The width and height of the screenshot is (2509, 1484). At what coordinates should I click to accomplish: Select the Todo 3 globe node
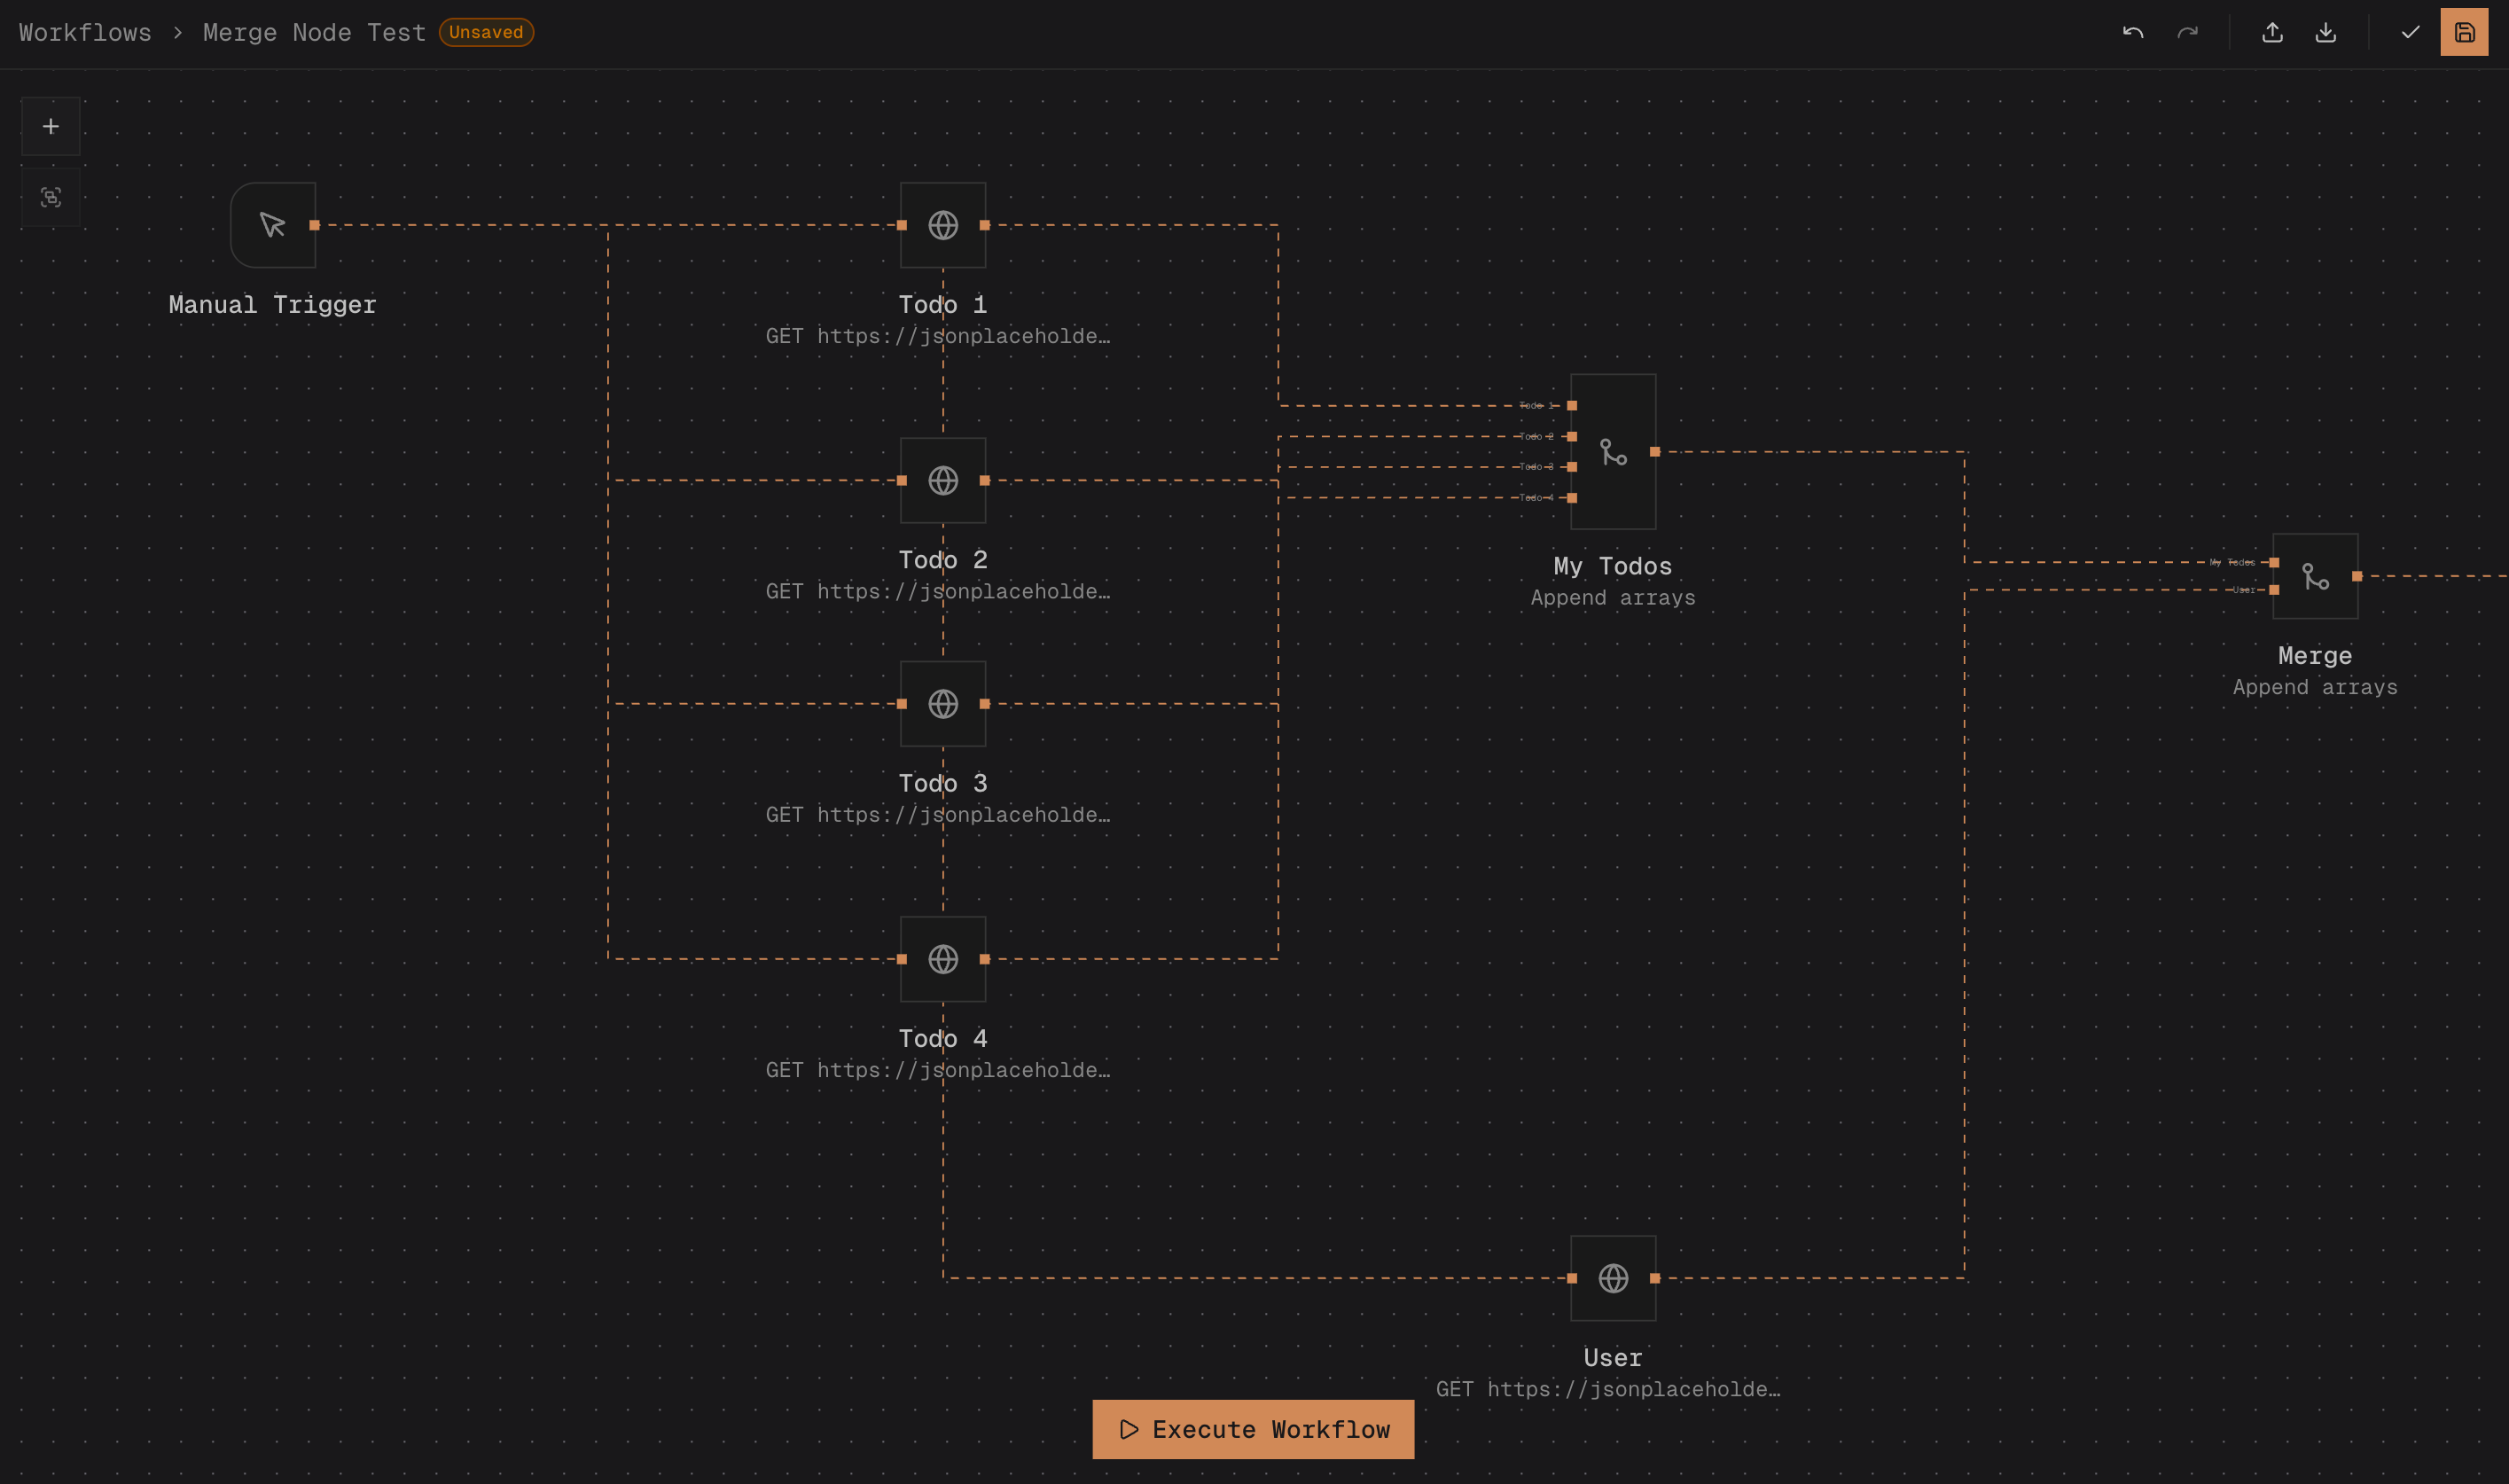tap(942, 704)
